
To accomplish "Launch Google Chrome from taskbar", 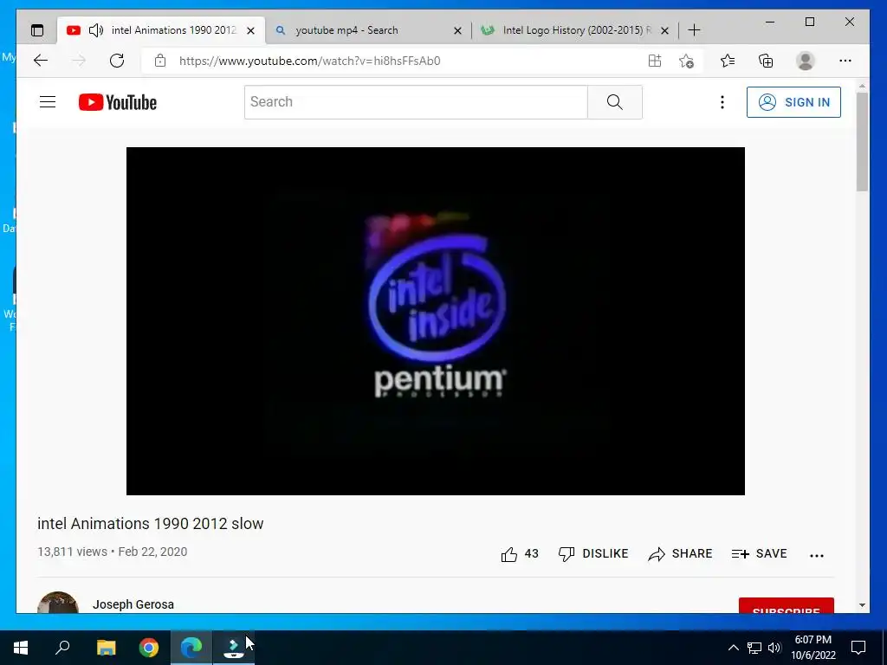I will pos(149,648).
